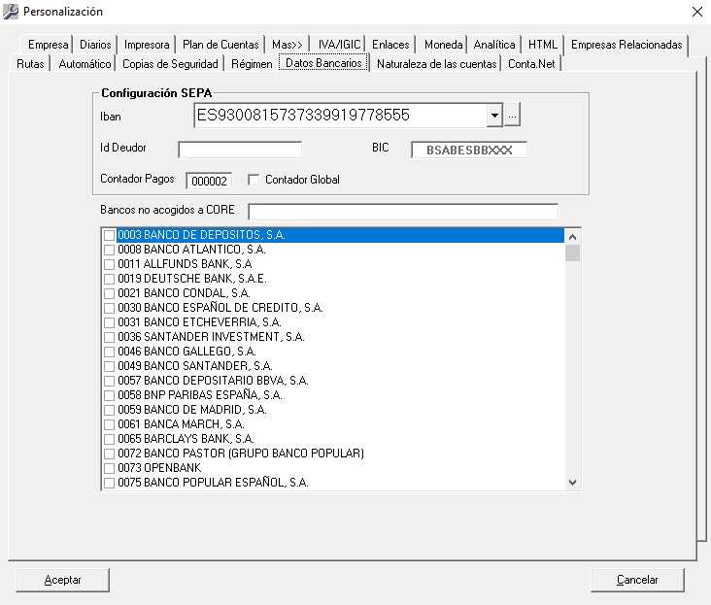Switch to the Empresa tab

click(x=48, y=45)
